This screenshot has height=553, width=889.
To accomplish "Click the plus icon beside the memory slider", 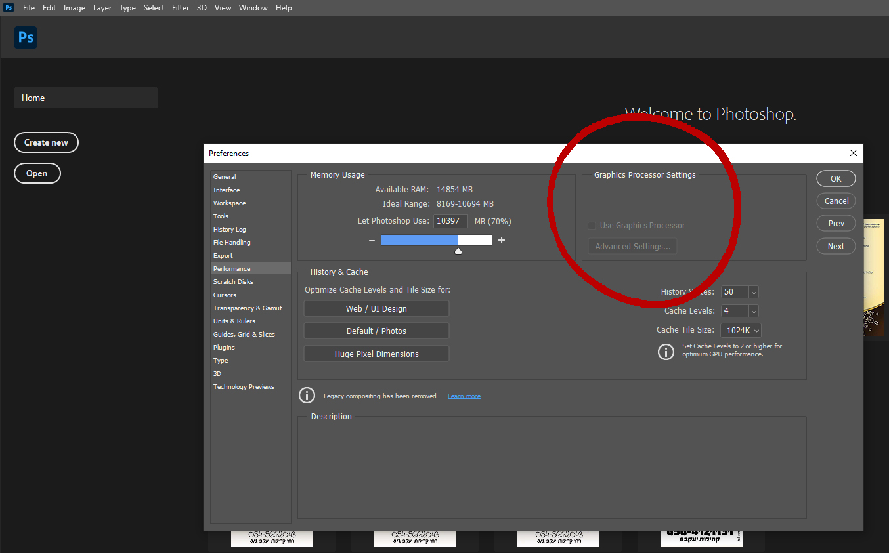I will [502, 240].
